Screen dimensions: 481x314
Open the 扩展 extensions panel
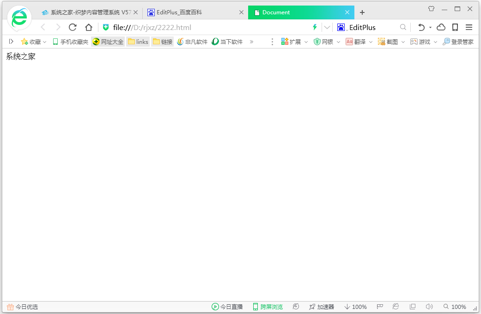pos(292,42)
